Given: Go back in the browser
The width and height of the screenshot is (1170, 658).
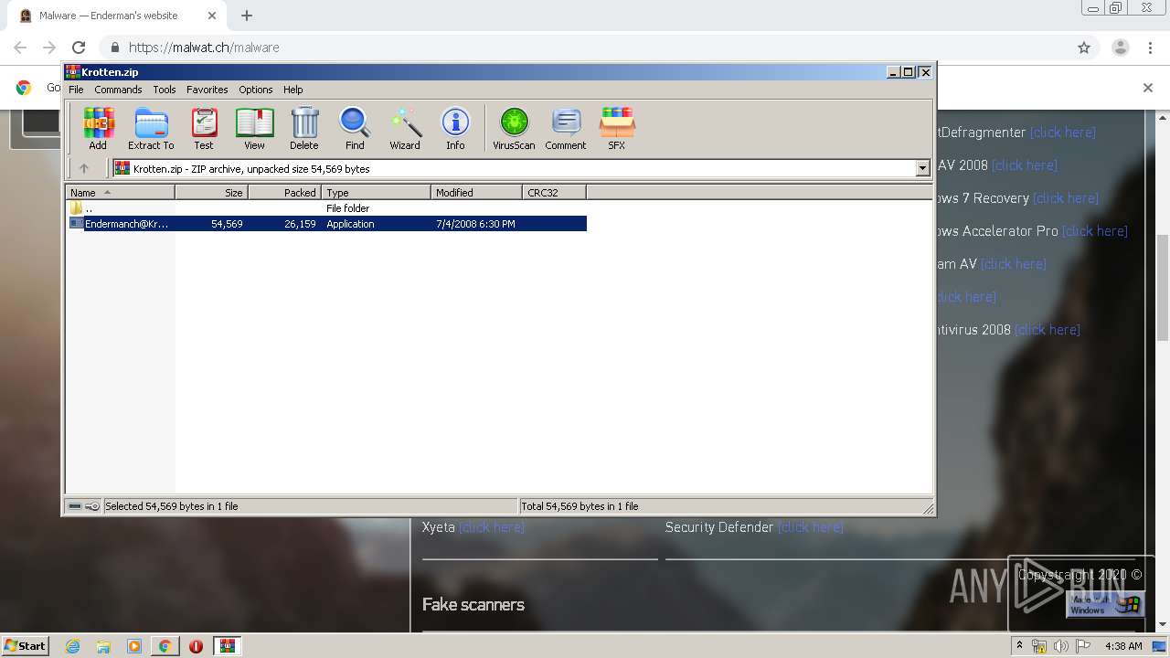Looking at the screenshot, I should 20,48.
